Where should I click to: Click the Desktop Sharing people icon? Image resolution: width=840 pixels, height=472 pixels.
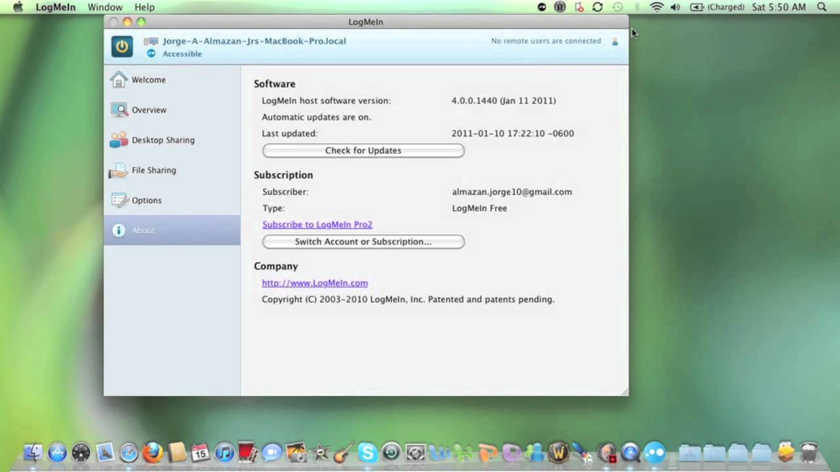pos(119,140)
